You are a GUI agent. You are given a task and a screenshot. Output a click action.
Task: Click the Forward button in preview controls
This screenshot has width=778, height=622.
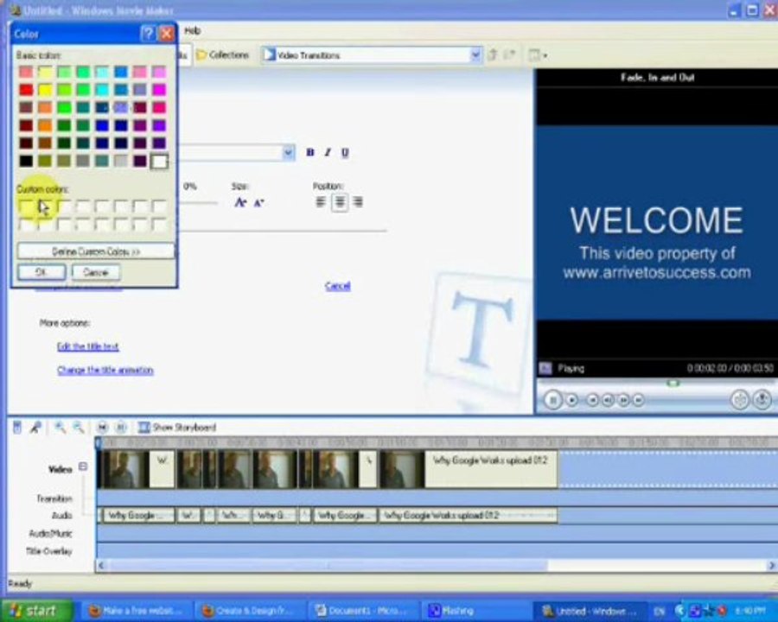(x=638, y=400)
